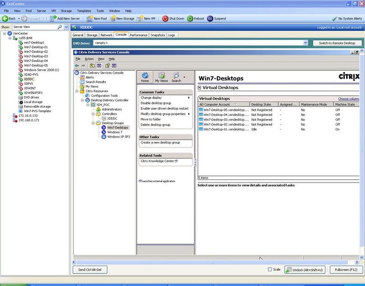Click Delete desktop group task
Viewport: 365px width, 286px height.
(155, 124)
